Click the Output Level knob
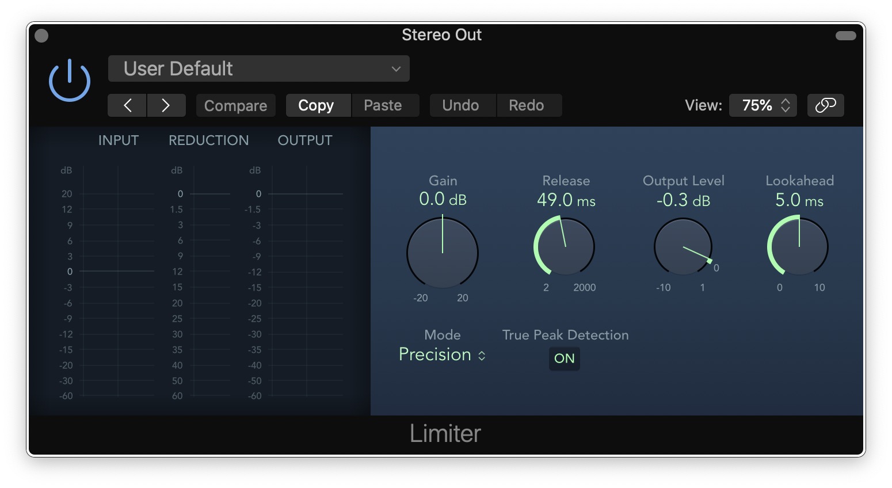 (x=683, y=247)
